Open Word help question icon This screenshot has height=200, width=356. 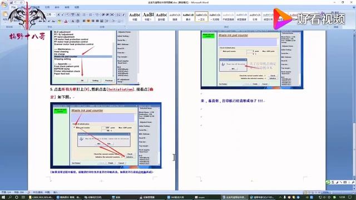click(x=354, y=7)
